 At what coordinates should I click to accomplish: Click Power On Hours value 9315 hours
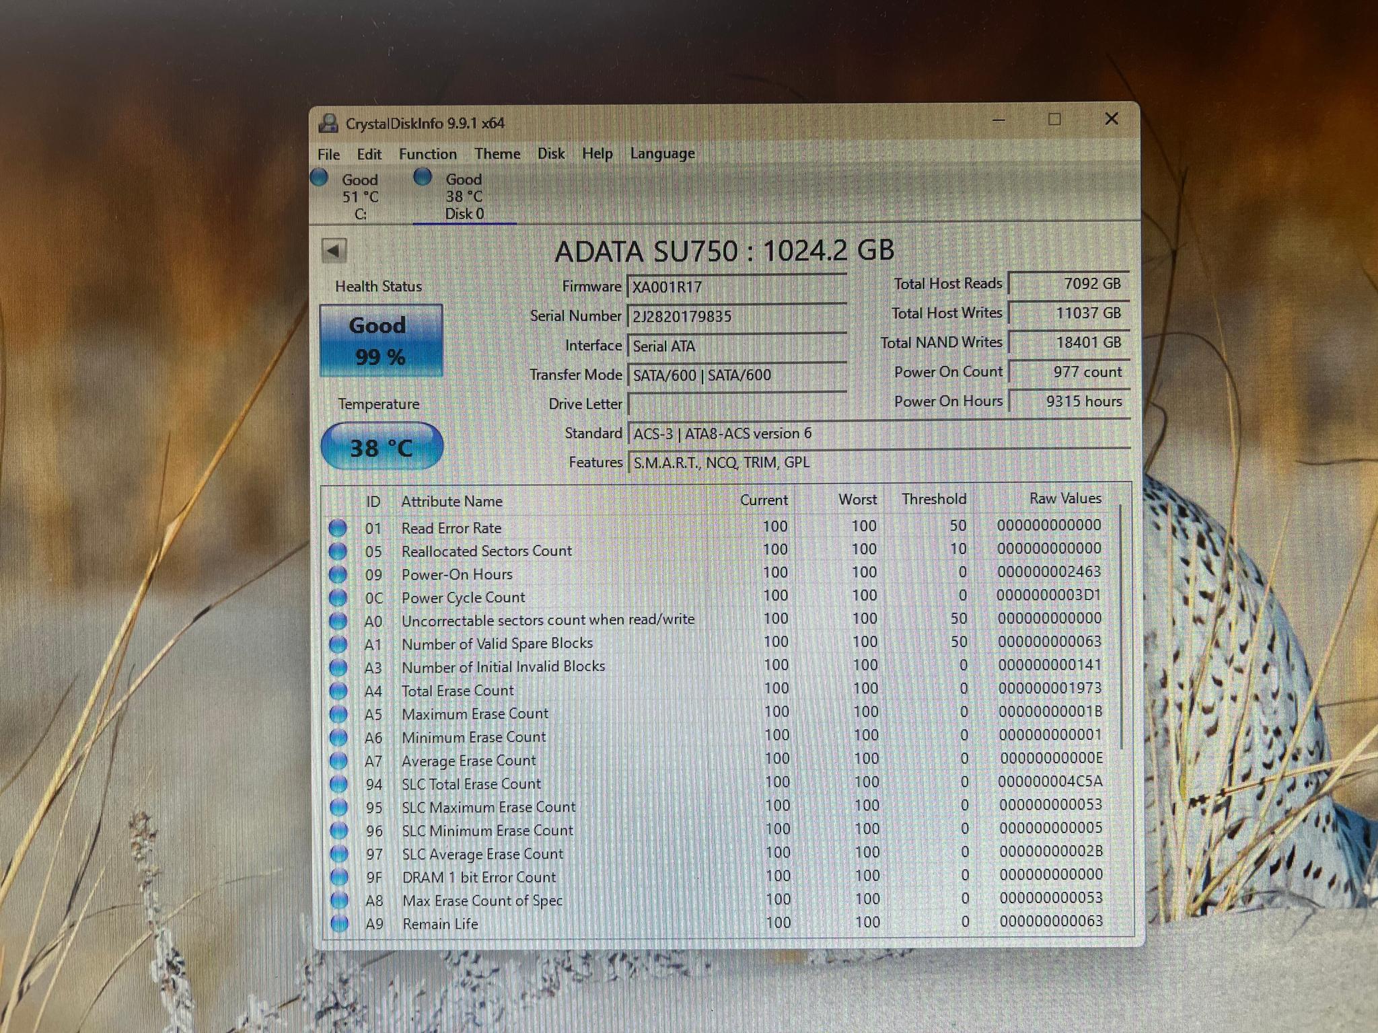1069,401
